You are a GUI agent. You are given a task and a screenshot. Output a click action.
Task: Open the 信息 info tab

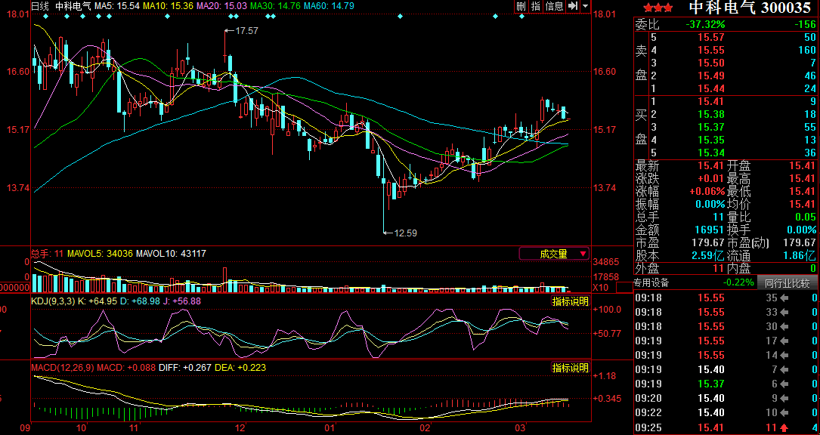(554, 6)
